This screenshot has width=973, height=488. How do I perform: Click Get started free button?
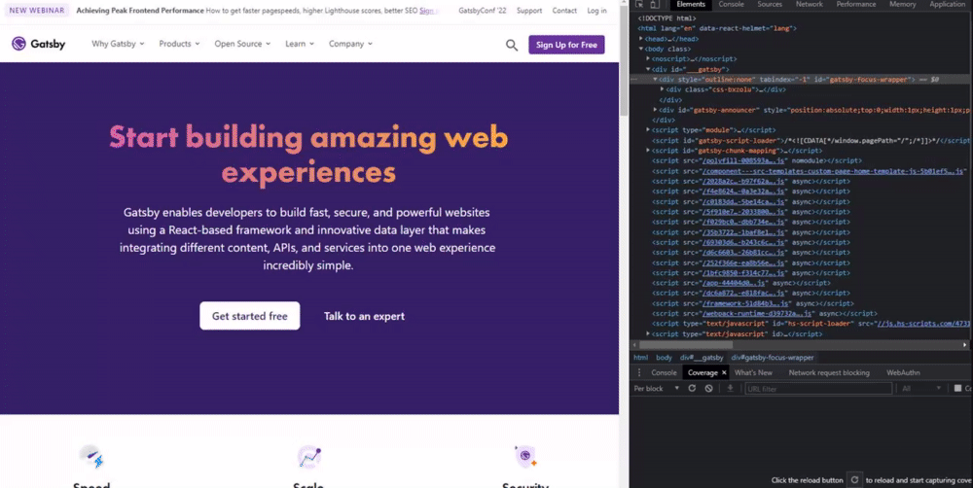[249, 316]
